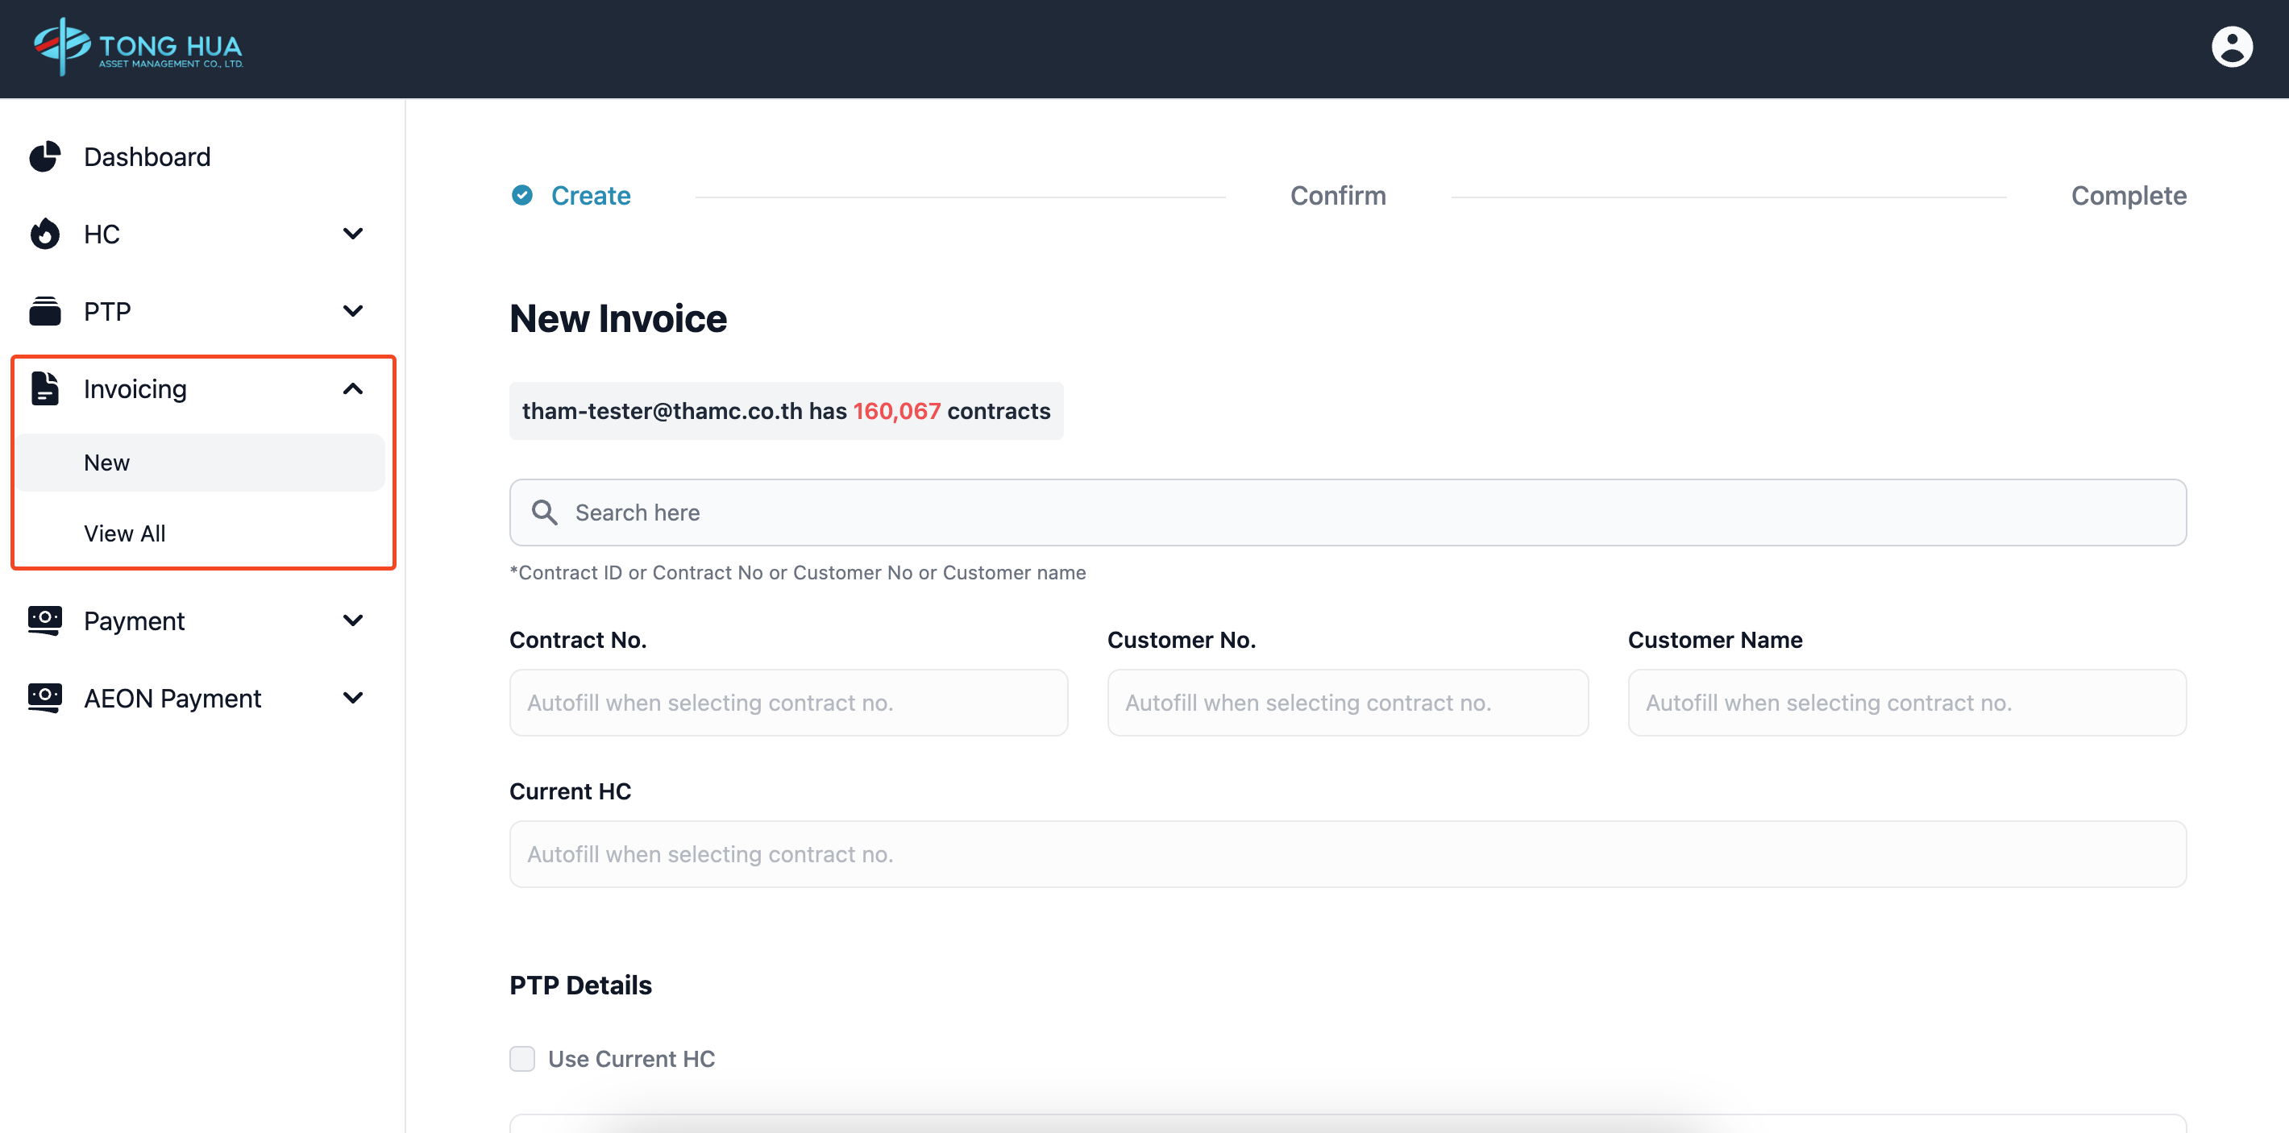Viewport: 2289px width, 1133px height.
Task: Open View All under Invoicing
Action: [124, 533]
